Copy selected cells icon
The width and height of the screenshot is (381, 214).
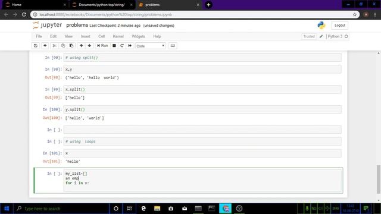[63, 46]
